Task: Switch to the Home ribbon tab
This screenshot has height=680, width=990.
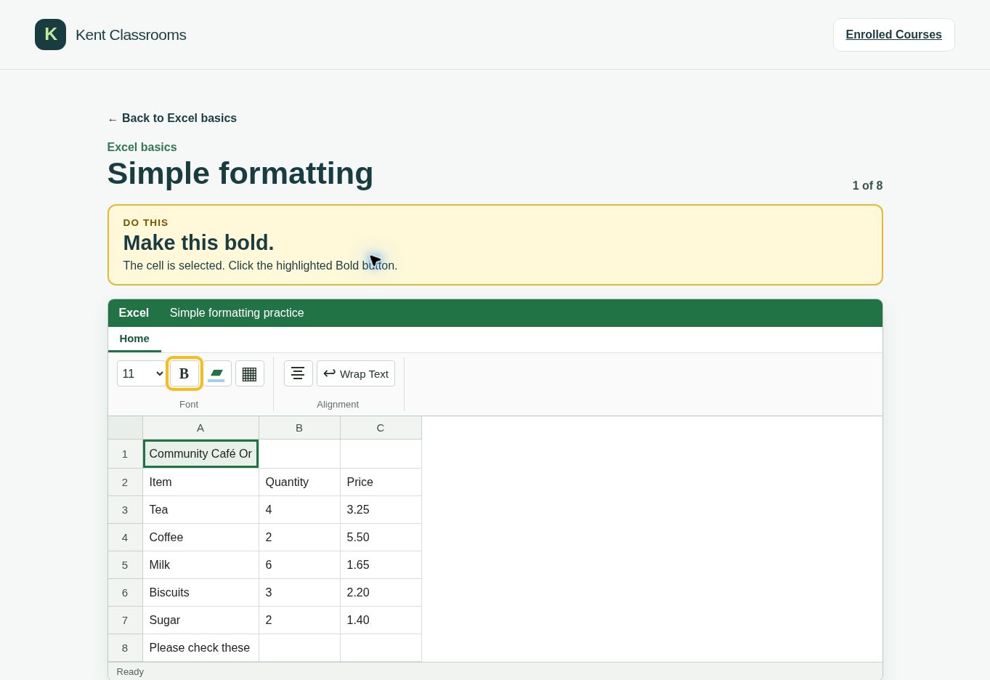Action: point(134,339)
